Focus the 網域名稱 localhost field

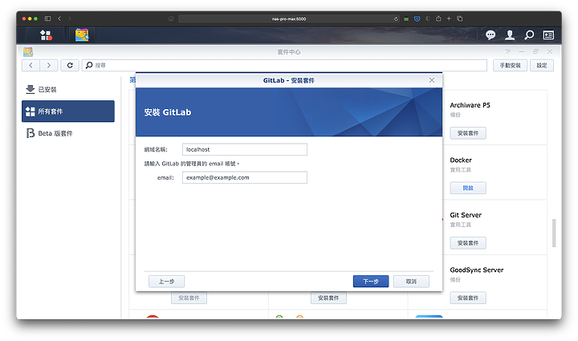[x=245, y=149]
